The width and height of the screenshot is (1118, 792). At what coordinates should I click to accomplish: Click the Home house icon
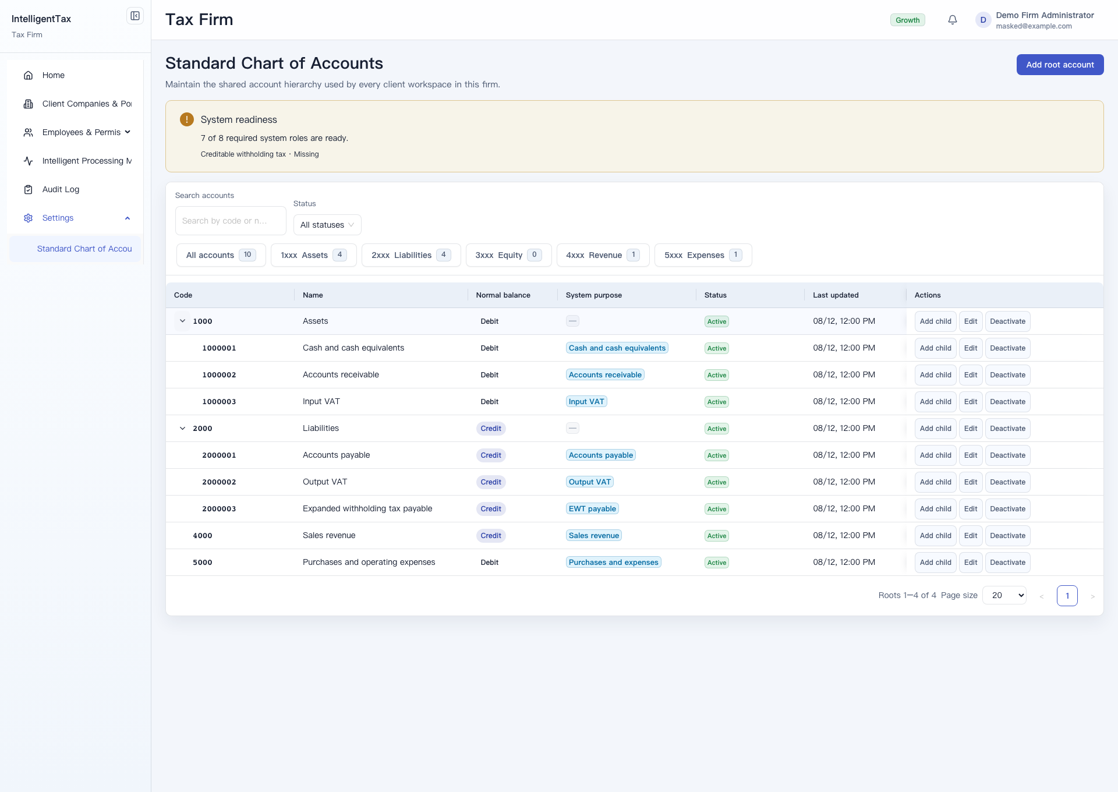click(x=28, y=75)
